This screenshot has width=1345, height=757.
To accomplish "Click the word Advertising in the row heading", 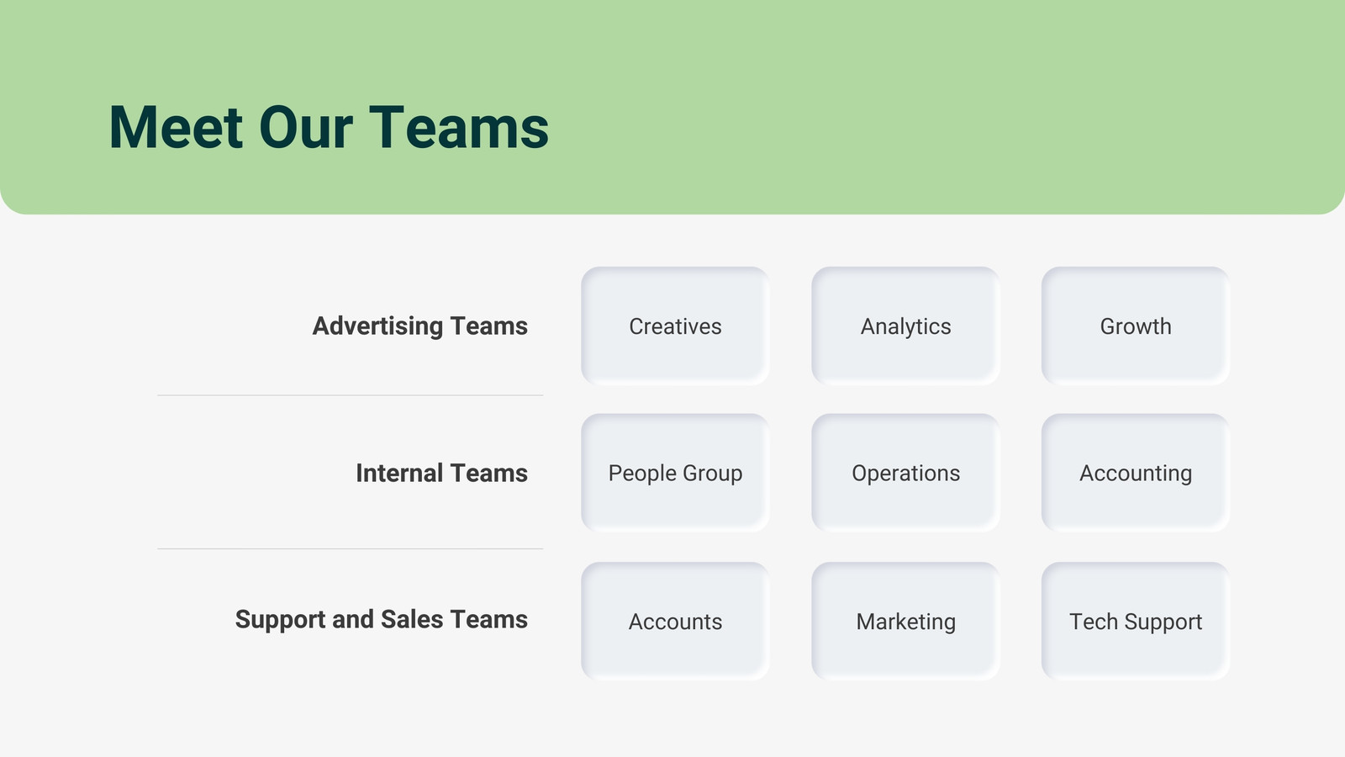I will pyautogui.click(x=377, y=326).
